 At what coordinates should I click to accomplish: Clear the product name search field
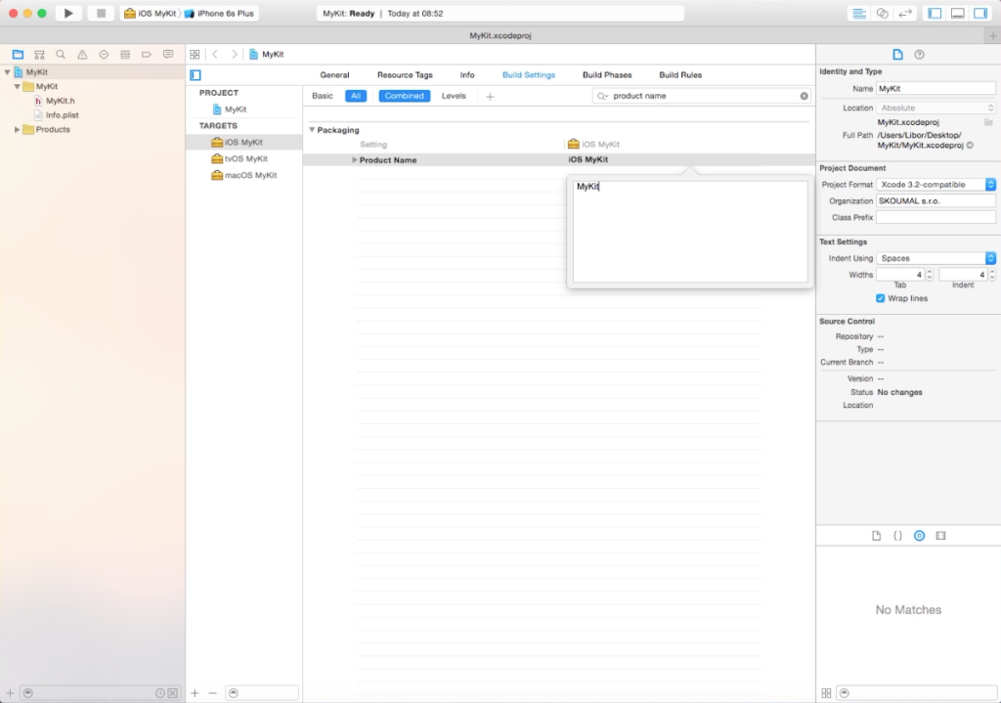pos(804,96)
